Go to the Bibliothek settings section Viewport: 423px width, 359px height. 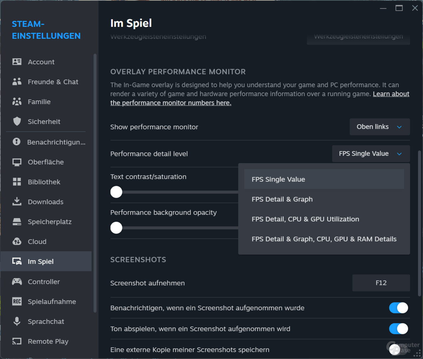46,182
